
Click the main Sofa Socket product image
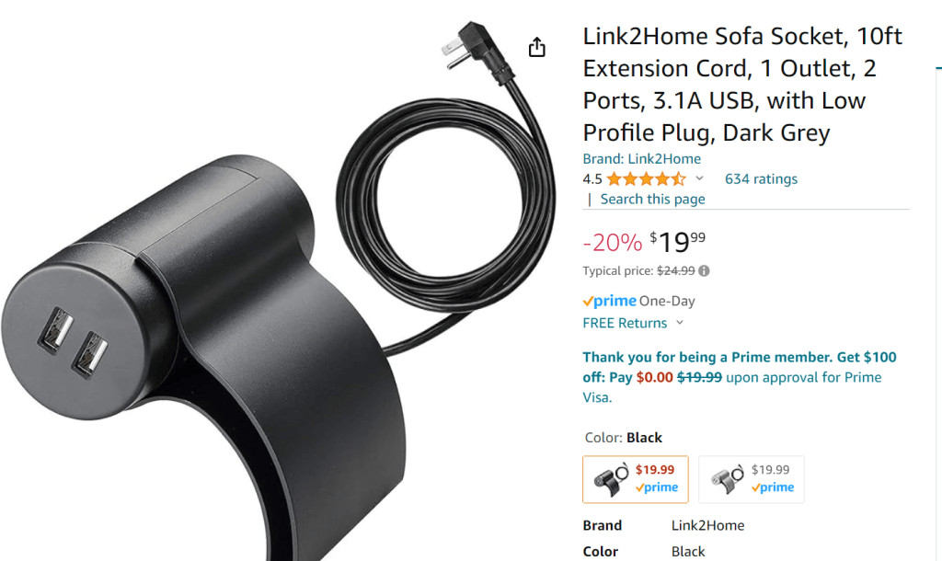[276, 288]
